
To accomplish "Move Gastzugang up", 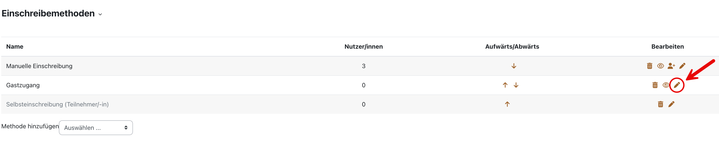I will pos(505,85).
